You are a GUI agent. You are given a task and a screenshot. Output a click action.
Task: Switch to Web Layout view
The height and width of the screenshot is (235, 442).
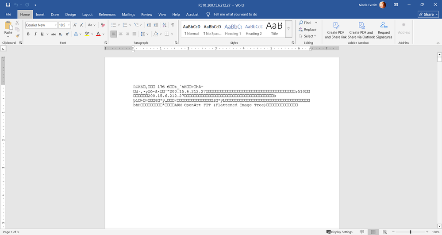[x=385, y=232]
